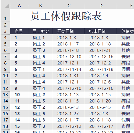Viewport: 134px width, 133px height.
Task: Select end date 2017-12-2
Action: (101, 63)
